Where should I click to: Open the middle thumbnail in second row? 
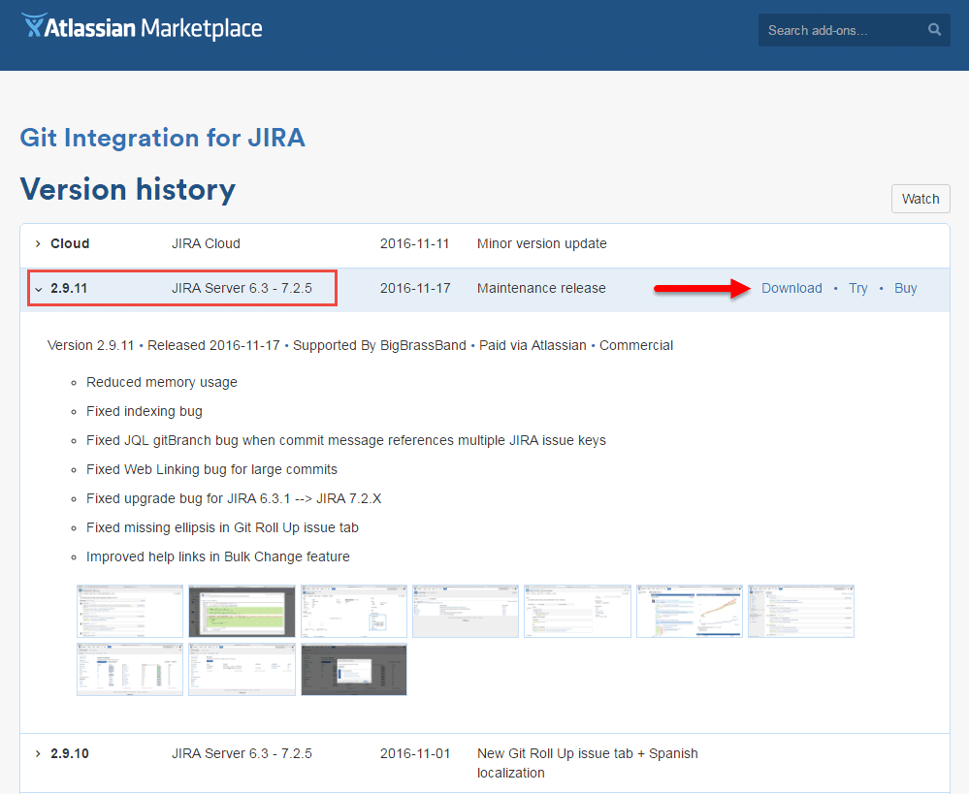(x=242, y=669)
